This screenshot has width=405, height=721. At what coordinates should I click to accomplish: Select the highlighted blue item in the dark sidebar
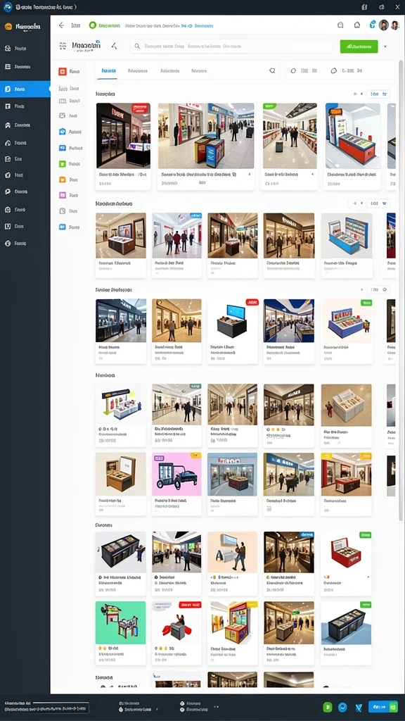pyautogui.click(x=25, y=89)
